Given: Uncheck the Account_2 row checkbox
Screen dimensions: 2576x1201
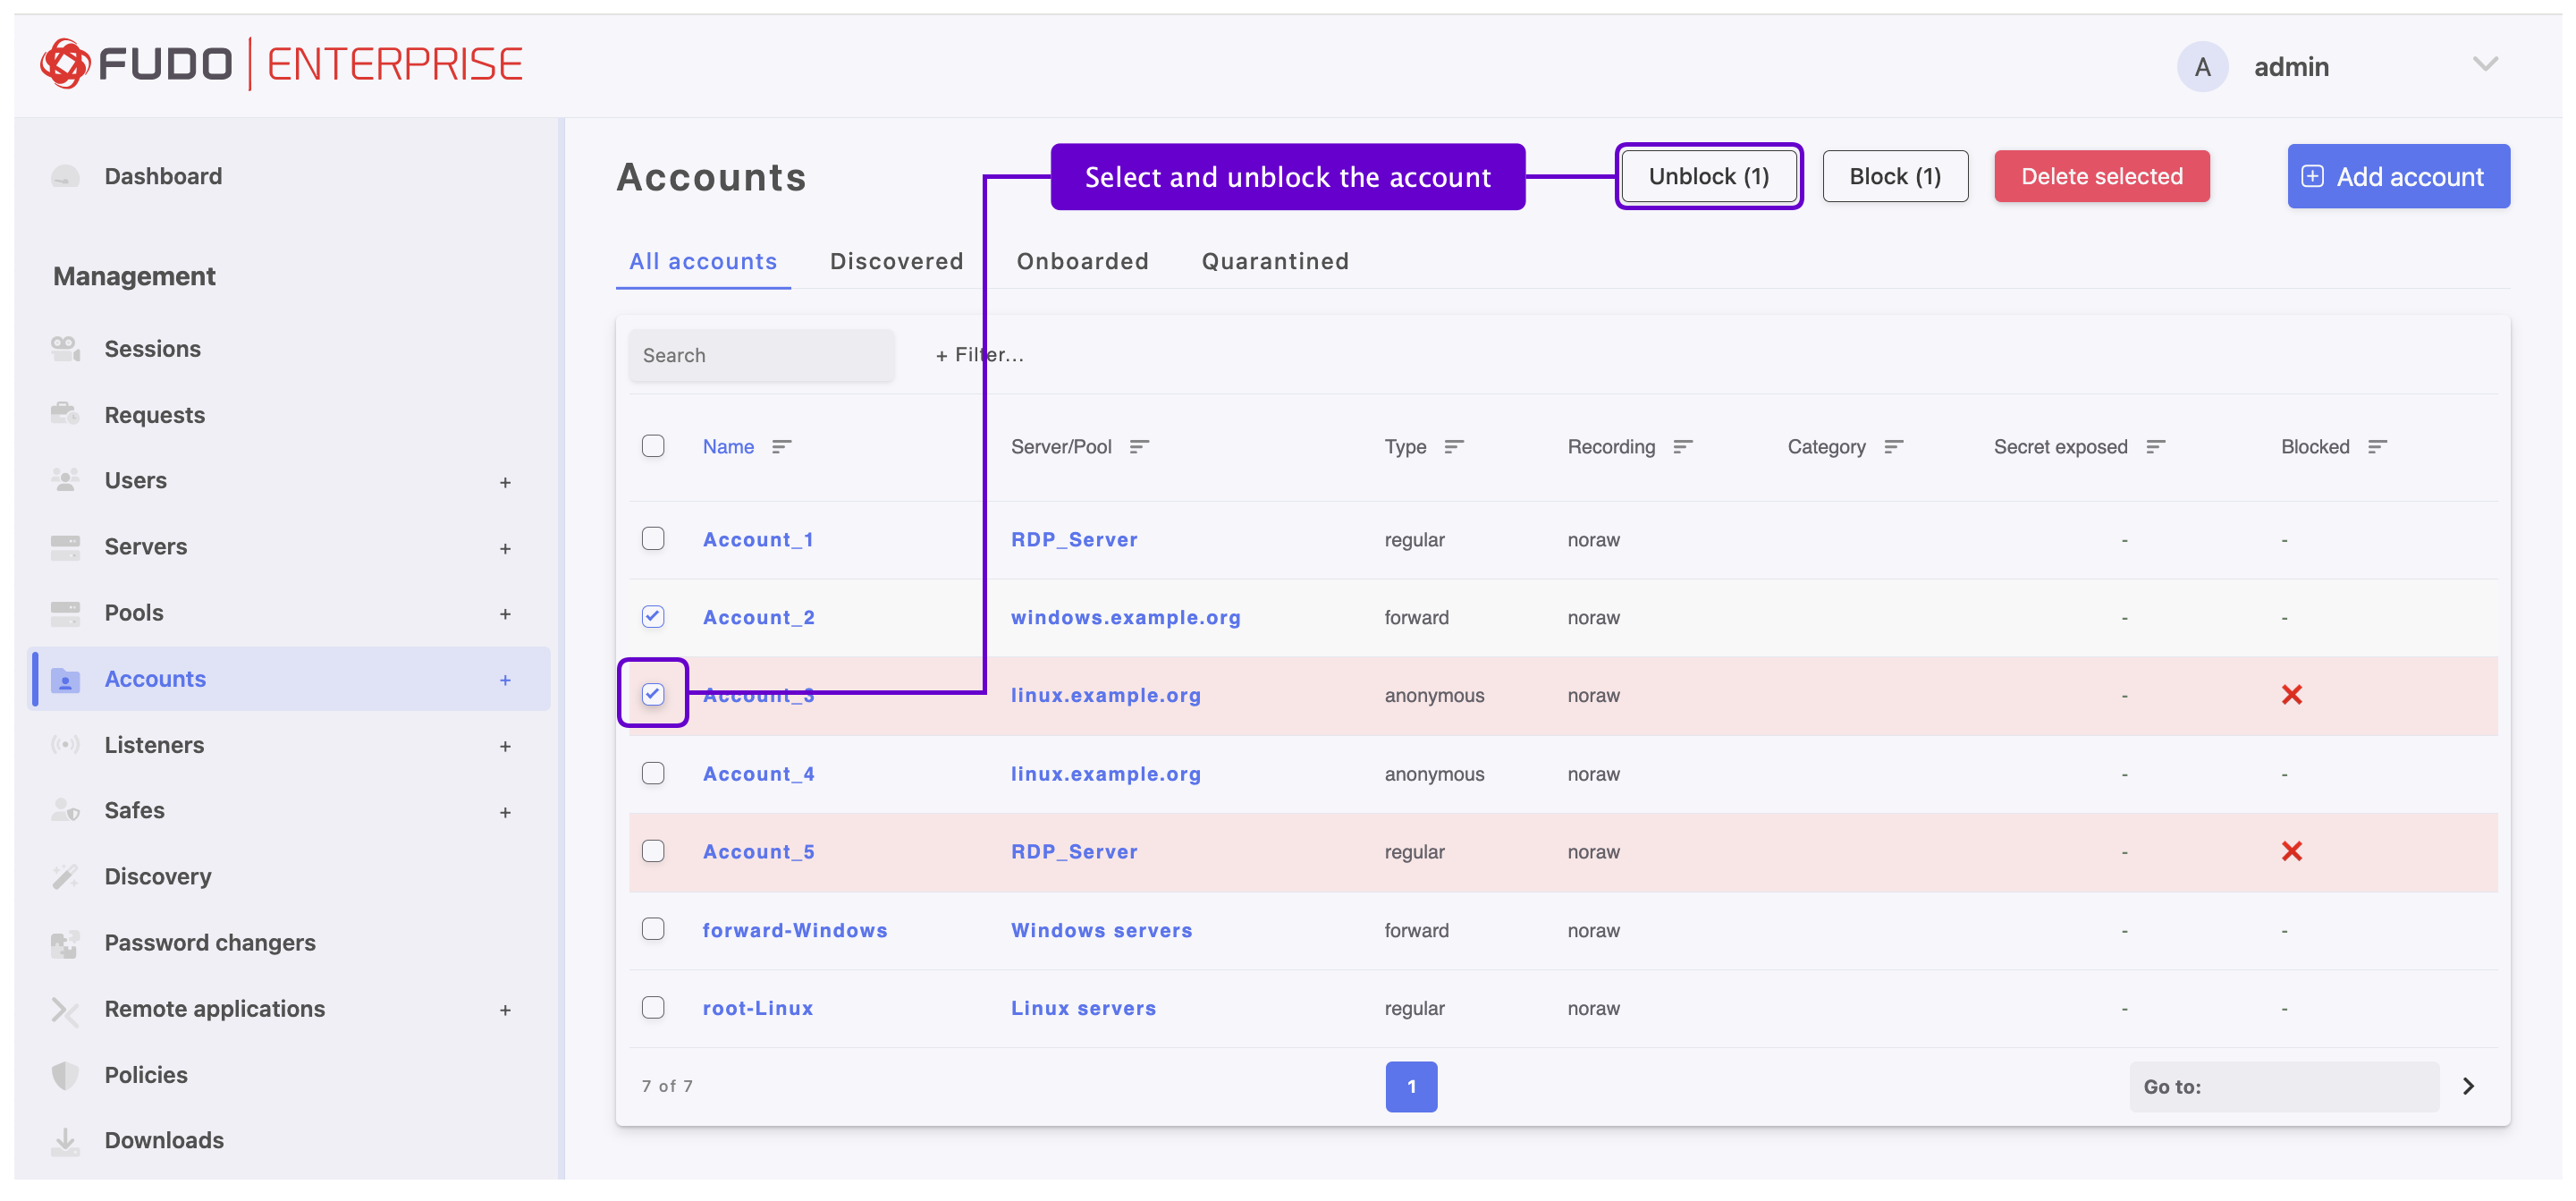Looking at the screenshot, I should [x=653, y=617].
